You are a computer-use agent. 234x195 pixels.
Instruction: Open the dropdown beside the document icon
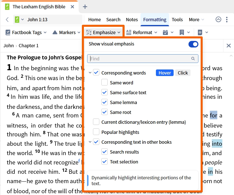(x=207, y=32)
